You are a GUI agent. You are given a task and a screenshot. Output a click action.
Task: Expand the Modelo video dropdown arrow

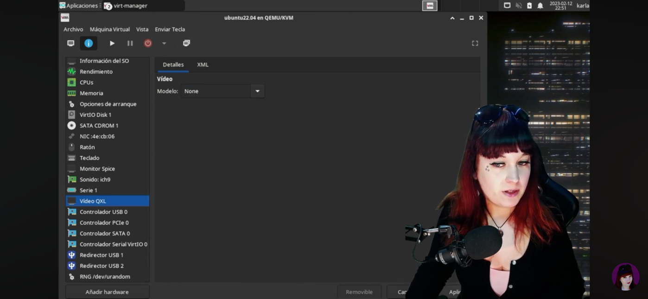click(258, 91)
